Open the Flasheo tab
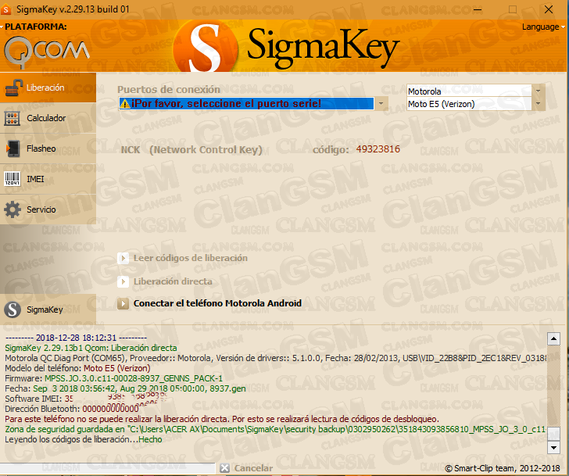 pyautogui.click(x=48, y=149)
